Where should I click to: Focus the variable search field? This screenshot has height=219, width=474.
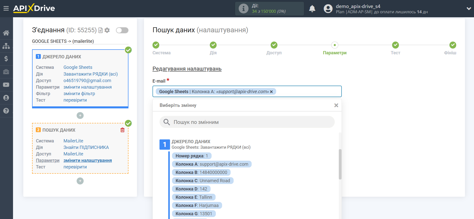pos(247,122)
